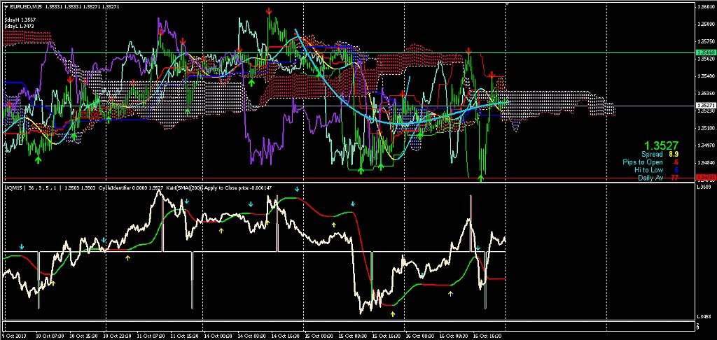Click 1.34840 on the price scale
Screen dimensions: 717x340
point(704,163)
